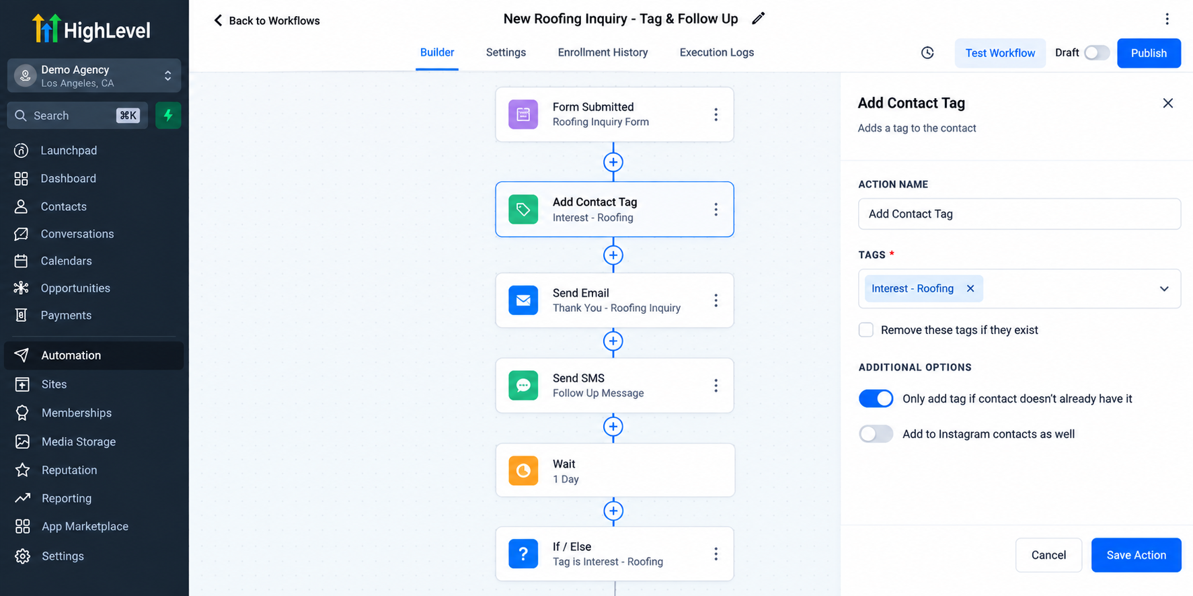Open the three-dot menu at top right
Image resolution: width=1193 pixels, height=596 pixels.
pos(1167,19)
